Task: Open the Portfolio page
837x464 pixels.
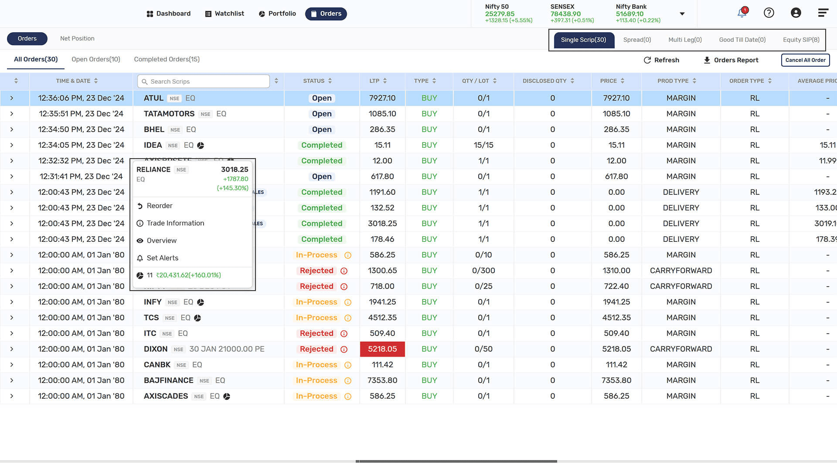Action: [278, 14]
